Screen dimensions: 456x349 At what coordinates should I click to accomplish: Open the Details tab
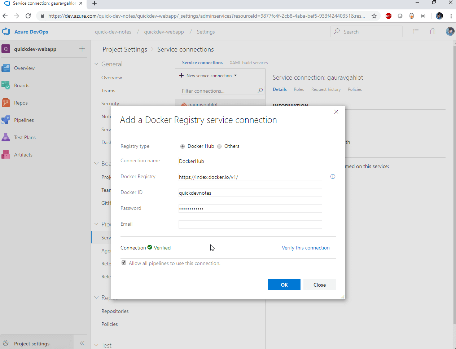280,89
